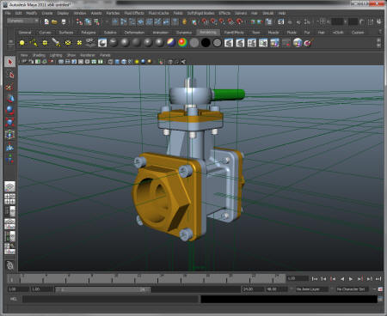Click the MEL command line input

coord(111,299)
